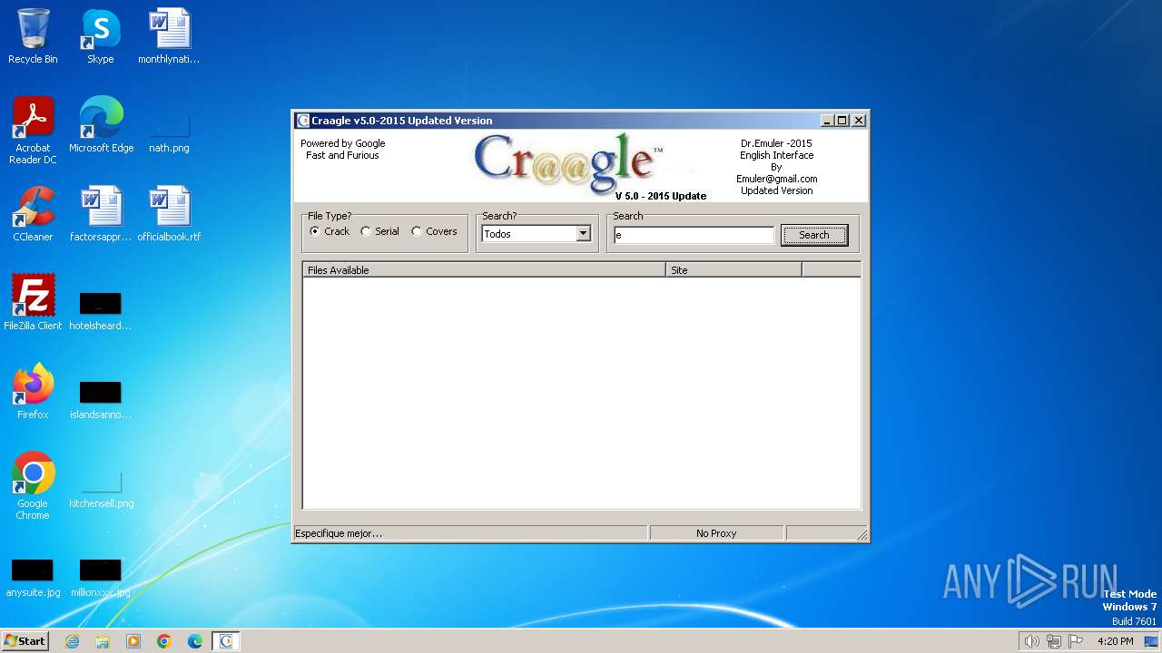Select the Microsoft Edge desktop shortcut
This screenshot has height=653, width=1162.
pos(101,125)
